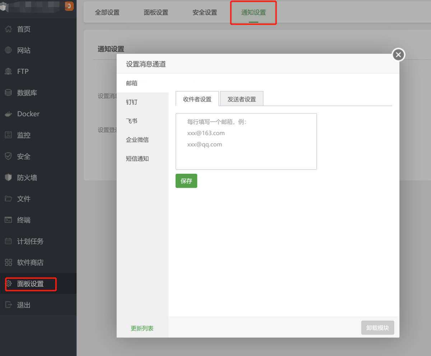Screen dimensions: 431x356
Task: Click the 设置消息通道 dialog title
Action: click(146, 64)
